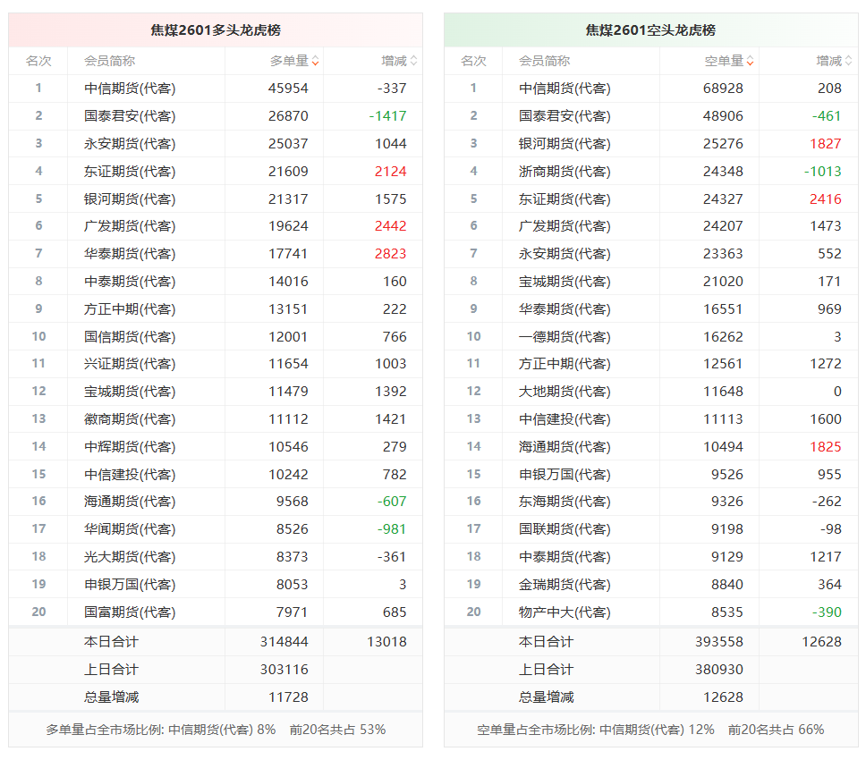Click 会员简称 header in short table
This screenshot has height=760, width=866.
(544, 61)
